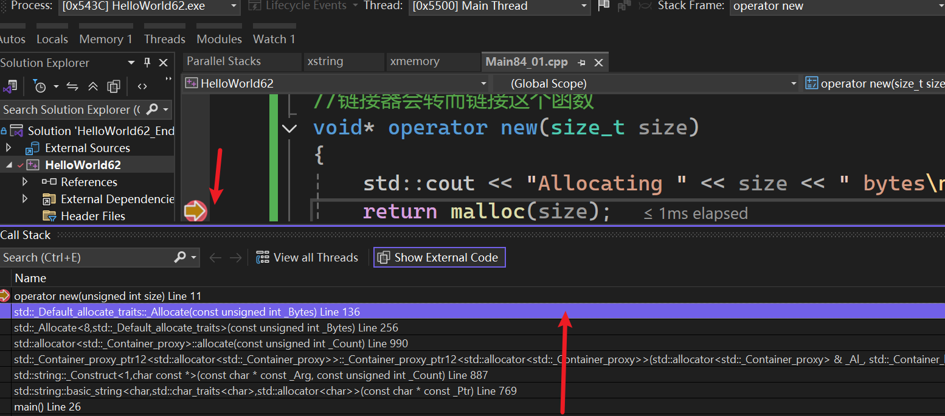Toggle Show External Code in Call Stack
This screenshot has width=945, height=416.
click(x=439, y=257)
